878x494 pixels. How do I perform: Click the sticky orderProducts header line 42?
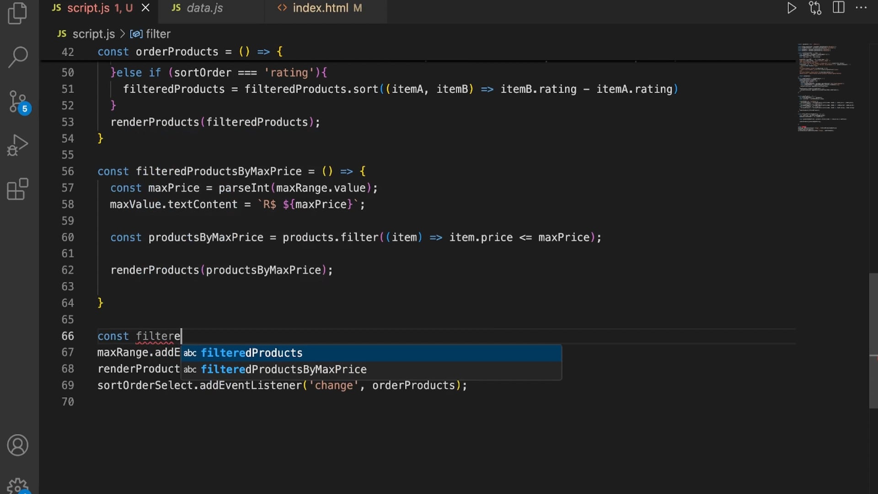[190, 52]
